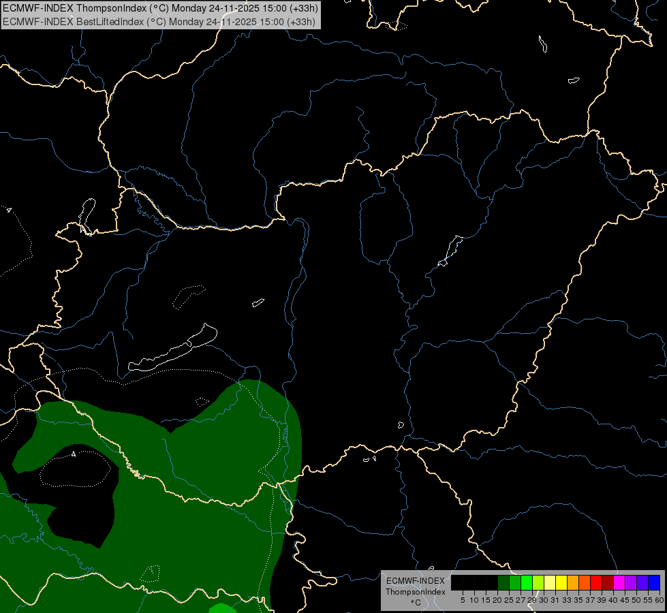Image resolution: width=667 pixels, height=613 pixels.
Task: Click the ECMWF-INDEX label in the legend
Action: pyautogui.click(x=416, y=581)
